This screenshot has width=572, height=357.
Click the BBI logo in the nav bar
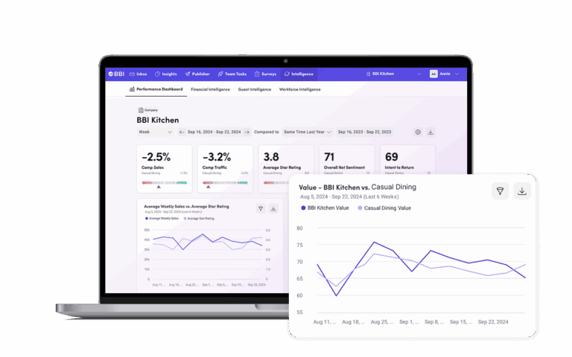tap(116, 74)
